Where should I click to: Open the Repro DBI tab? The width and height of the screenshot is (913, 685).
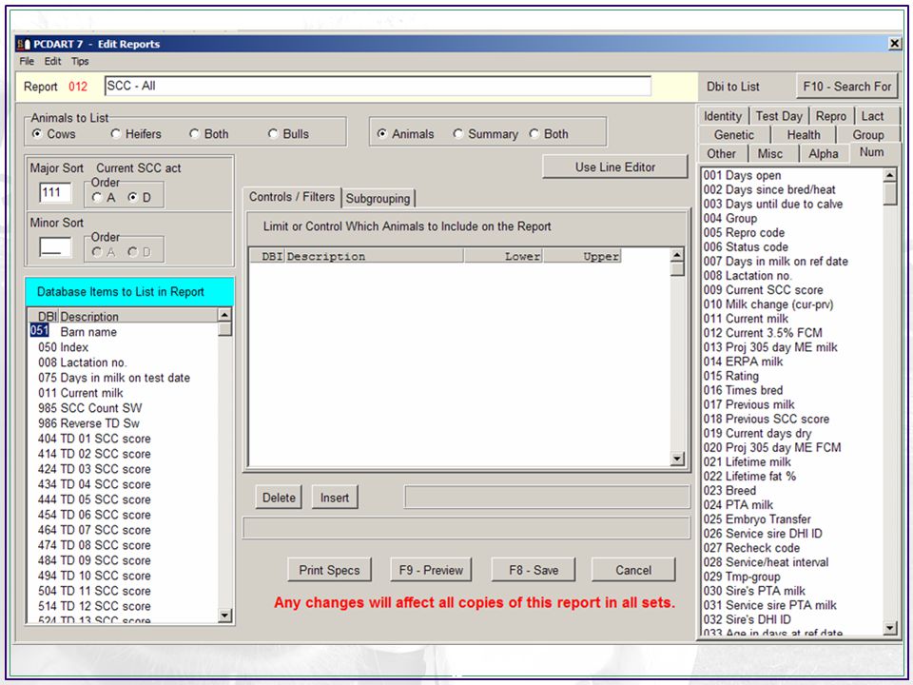831,116
